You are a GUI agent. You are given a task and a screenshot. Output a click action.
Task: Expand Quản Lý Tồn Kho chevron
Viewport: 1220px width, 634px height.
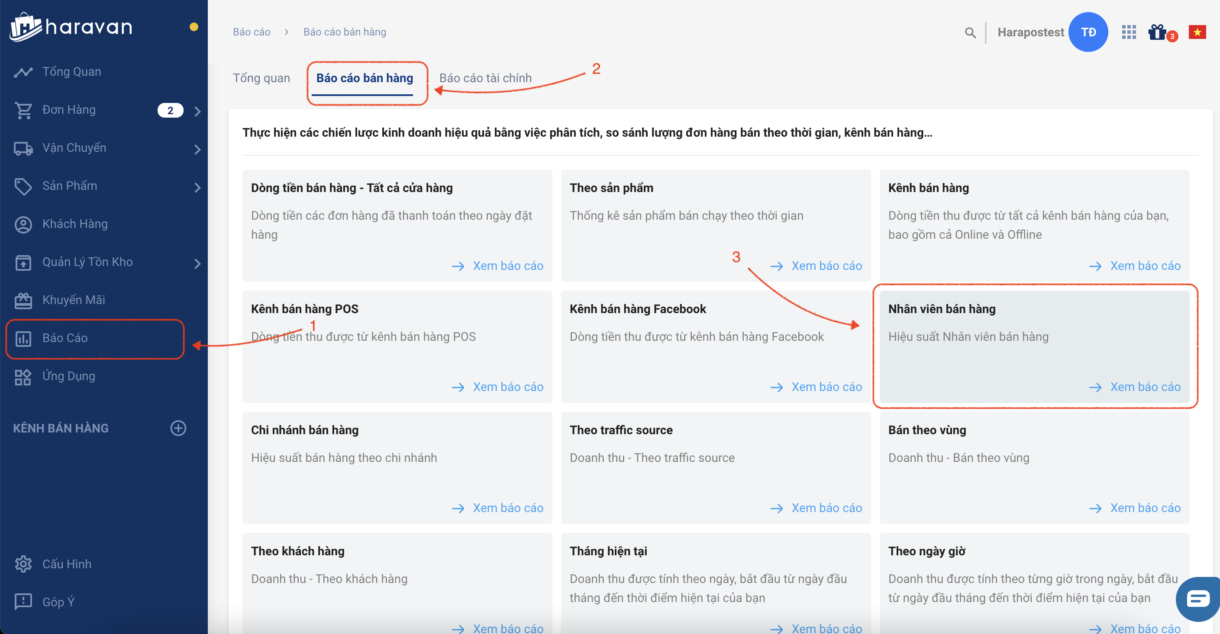click(197, 263)
